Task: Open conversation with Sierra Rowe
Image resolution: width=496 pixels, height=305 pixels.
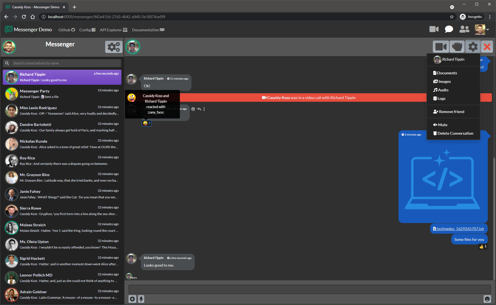Action: click(62, 211)
